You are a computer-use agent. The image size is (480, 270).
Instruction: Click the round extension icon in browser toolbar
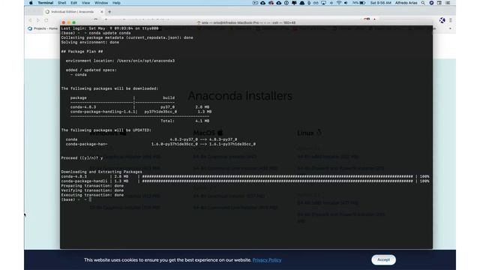pyautogui.click(x=442, y=20)
